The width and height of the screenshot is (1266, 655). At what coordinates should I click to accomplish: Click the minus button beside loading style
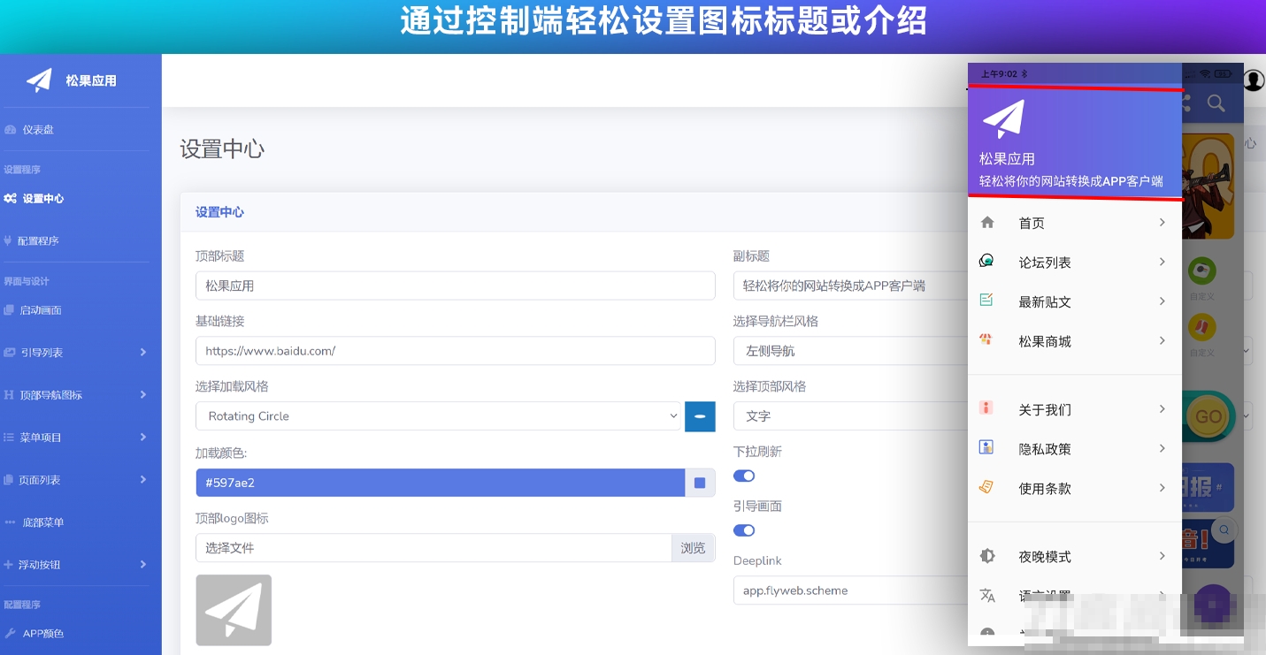click(x=700, y=415)
